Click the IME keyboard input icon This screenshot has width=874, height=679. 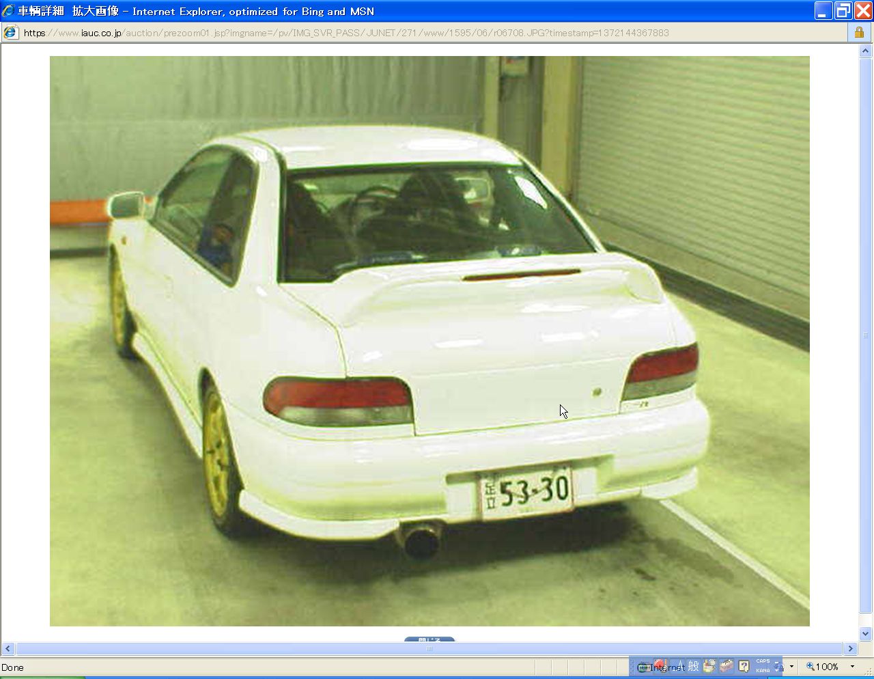coord(644,667)
